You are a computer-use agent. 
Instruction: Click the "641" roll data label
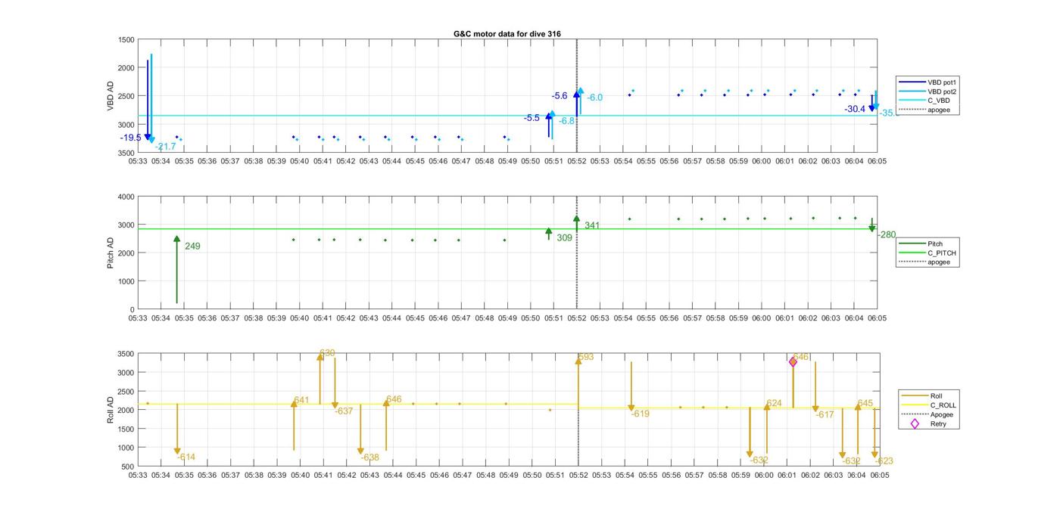pos(301,400)
